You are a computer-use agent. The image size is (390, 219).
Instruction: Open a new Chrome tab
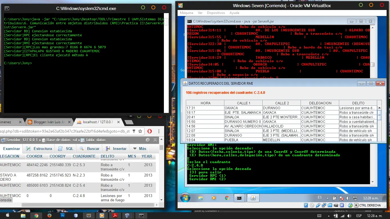point(129,122)
